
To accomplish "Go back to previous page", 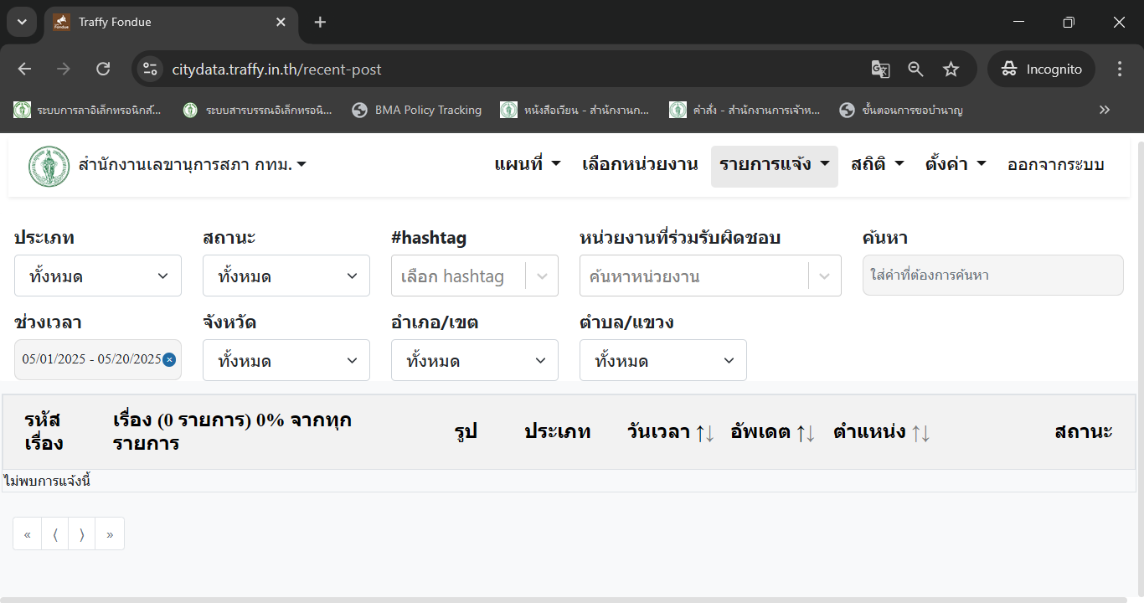I will tap(24, 70).
